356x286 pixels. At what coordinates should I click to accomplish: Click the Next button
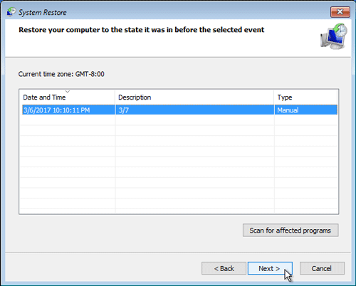click(270, 268)
